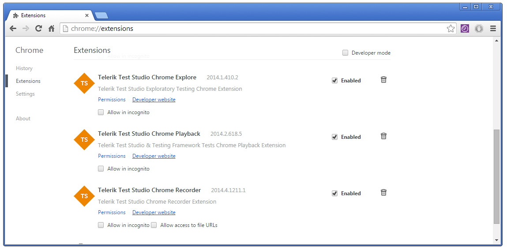This screenshot has width=507, height=249.
Task: Reload the extensions page
Action: [x=38, y=28]
